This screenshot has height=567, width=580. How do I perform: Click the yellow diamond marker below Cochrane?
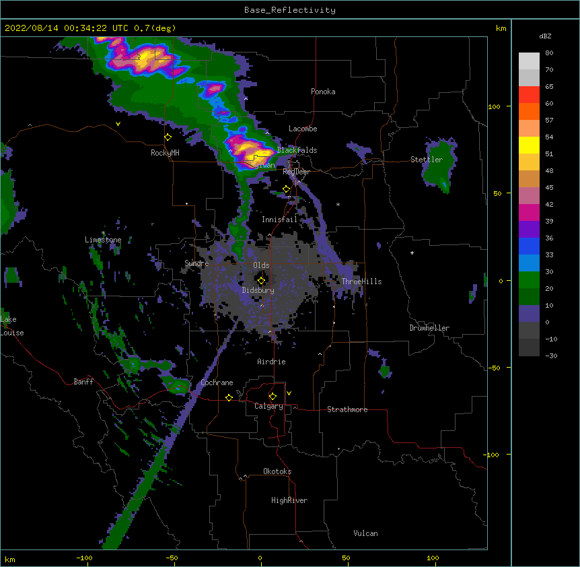pyautogui.click(x=229, y=397)
